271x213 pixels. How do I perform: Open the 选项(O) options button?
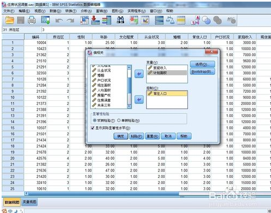click(202, 64)
